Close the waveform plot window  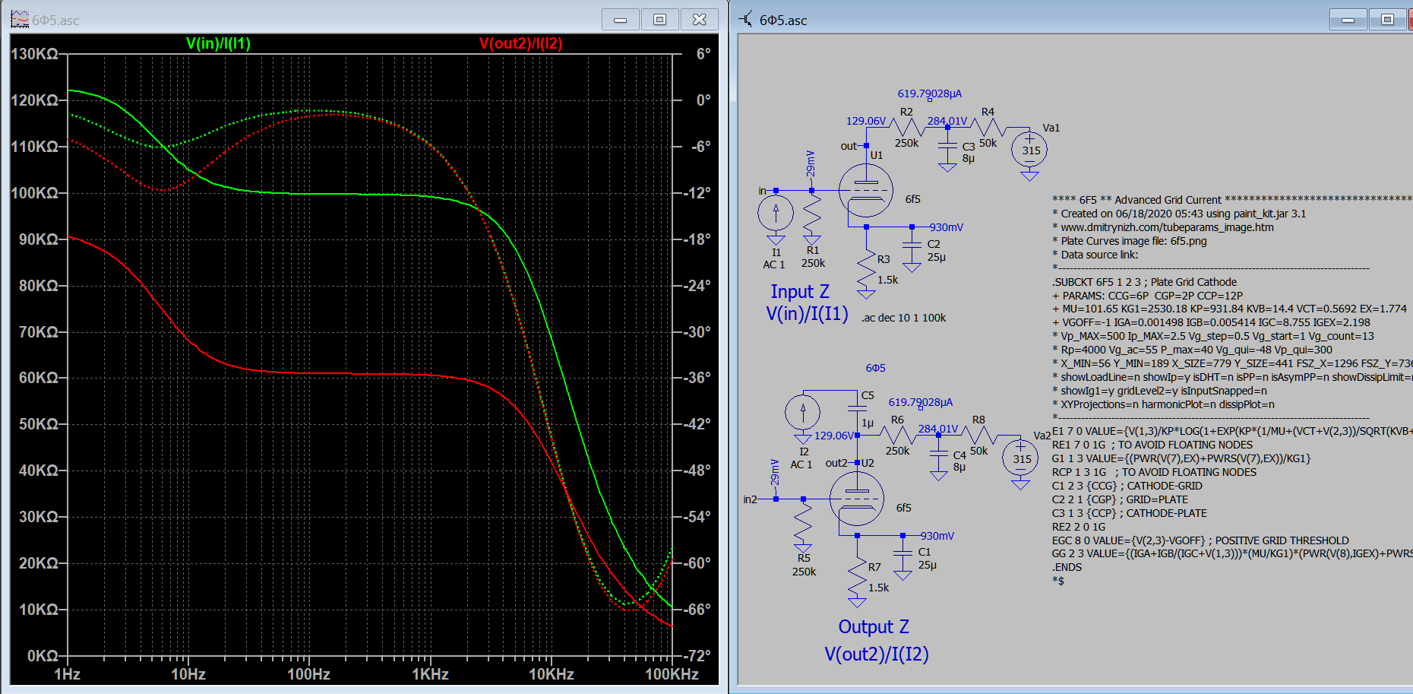tap(700, 20)
